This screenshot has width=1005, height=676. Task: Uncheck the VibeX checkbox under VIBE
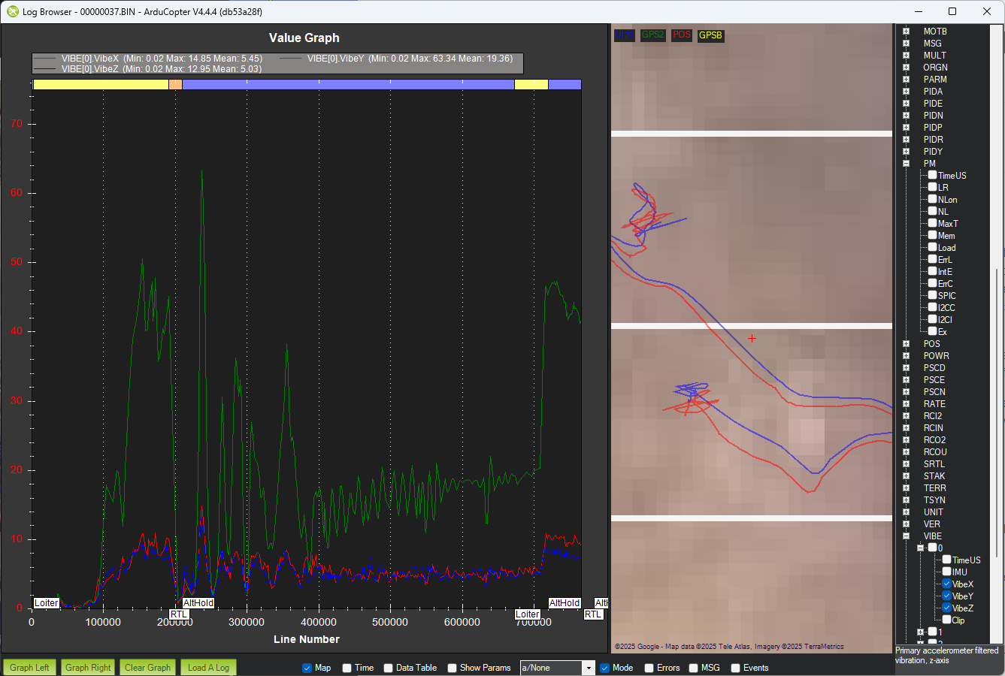(946, 584)
